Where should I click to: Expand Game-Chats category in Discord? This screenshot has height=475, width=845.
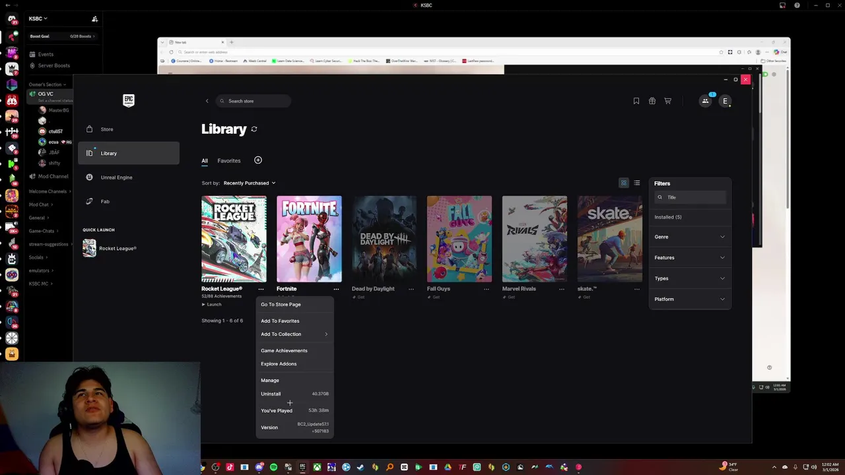pyautogui.click(x=43, y=231)
